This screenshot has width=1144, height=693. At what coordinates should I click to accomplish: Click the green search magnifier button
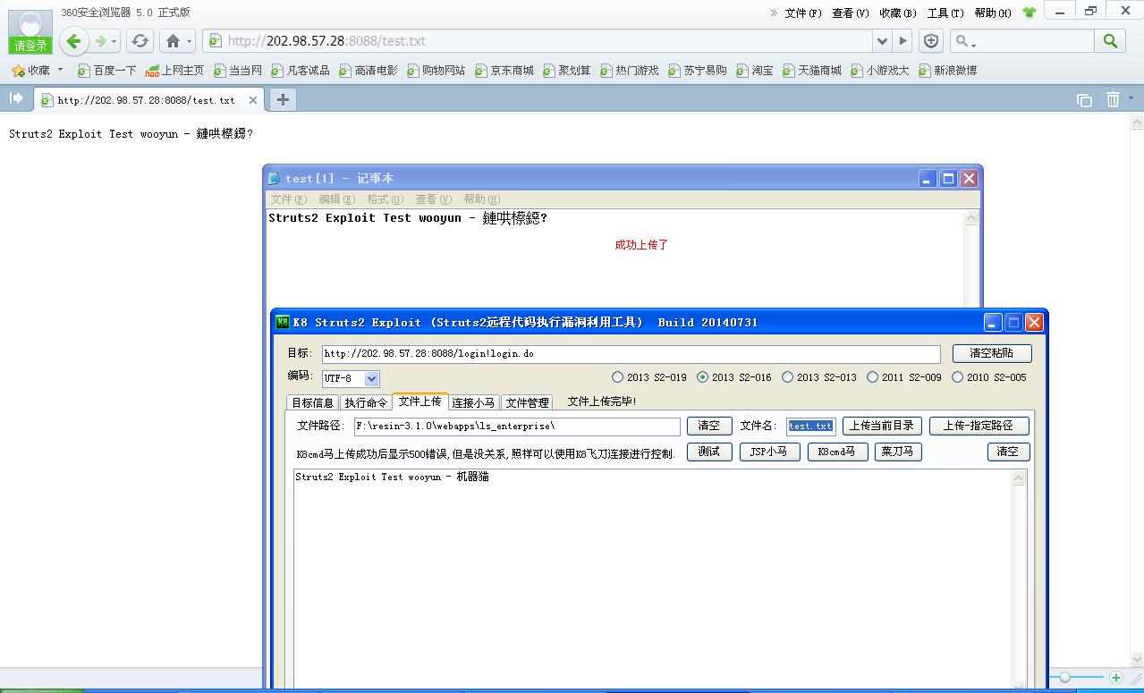coord(1110,41)
